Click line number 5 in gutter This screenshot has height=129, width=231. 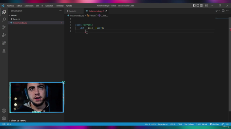(70, 31)
